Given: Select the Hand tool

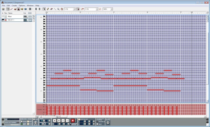Looking at the screenshot, I should 62,9.
